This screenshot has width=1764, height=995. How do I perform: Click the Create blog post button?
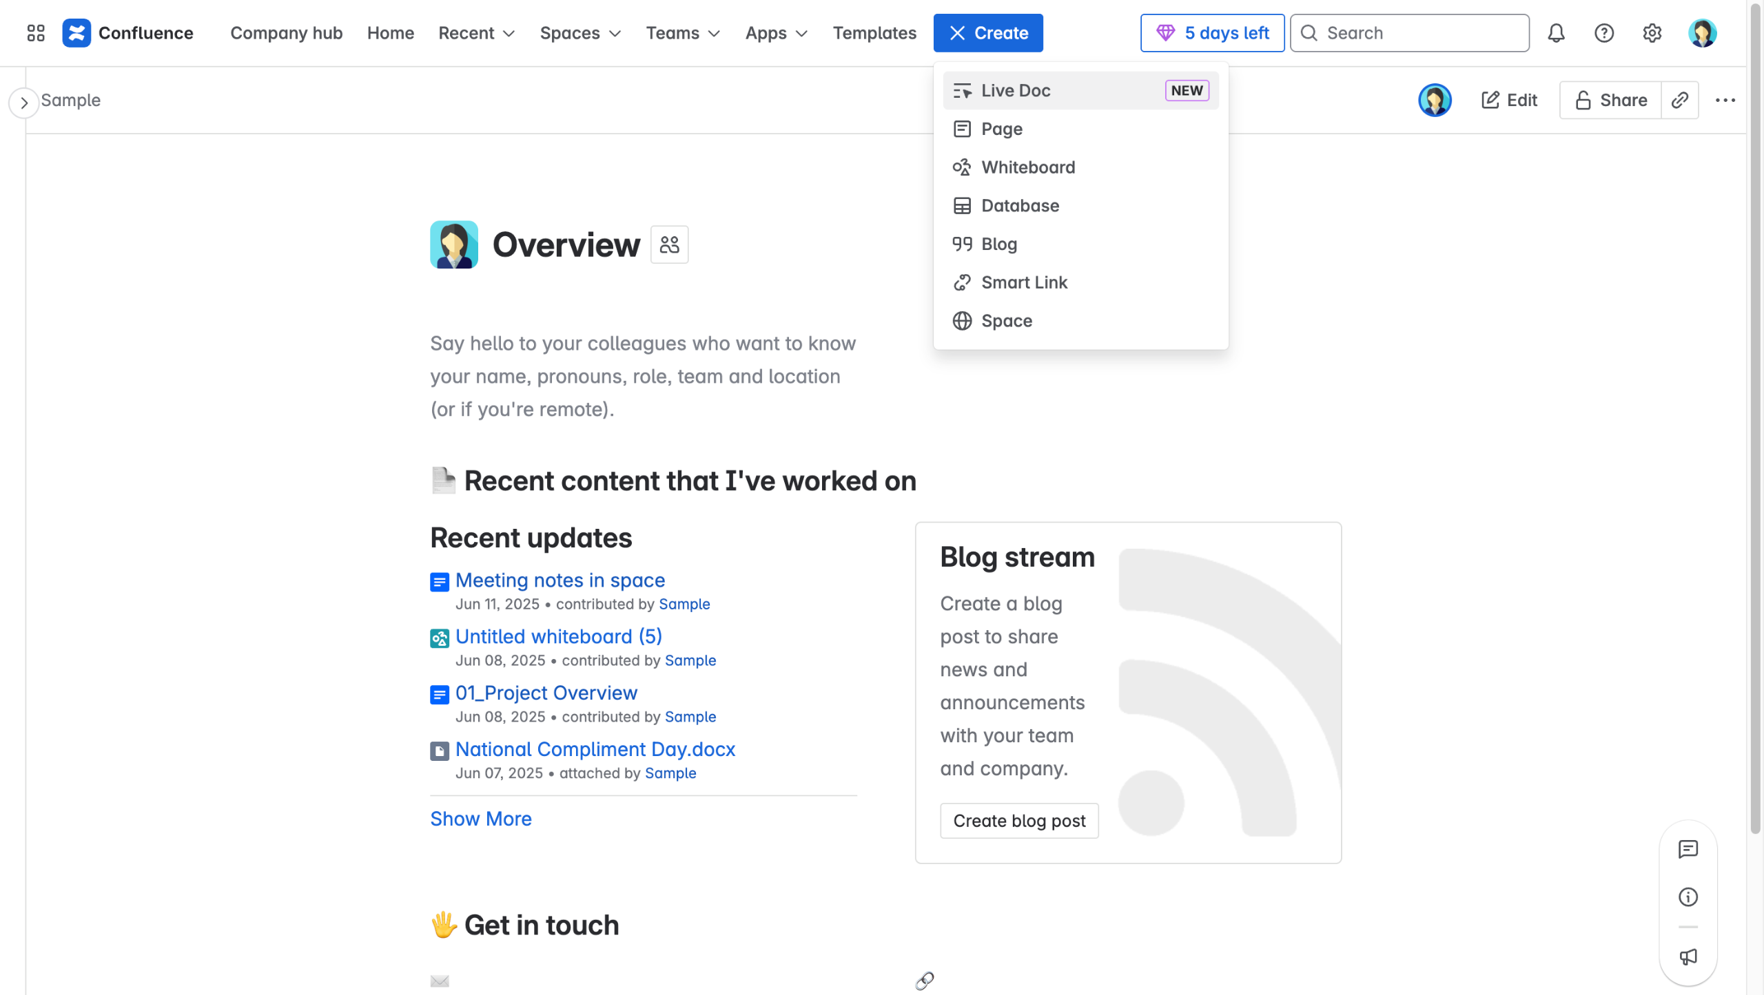pos(1019,821)
